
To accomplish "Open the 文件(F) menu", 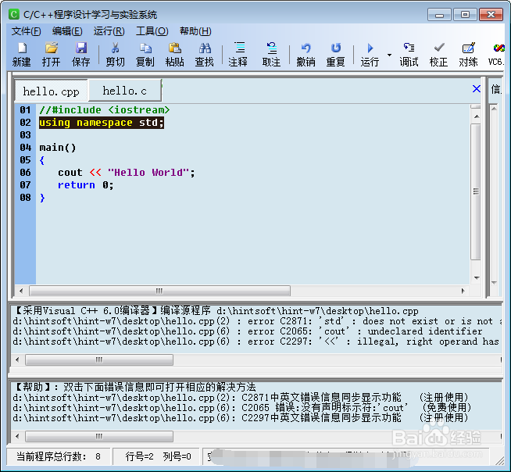I will click(x=27, y=31).
